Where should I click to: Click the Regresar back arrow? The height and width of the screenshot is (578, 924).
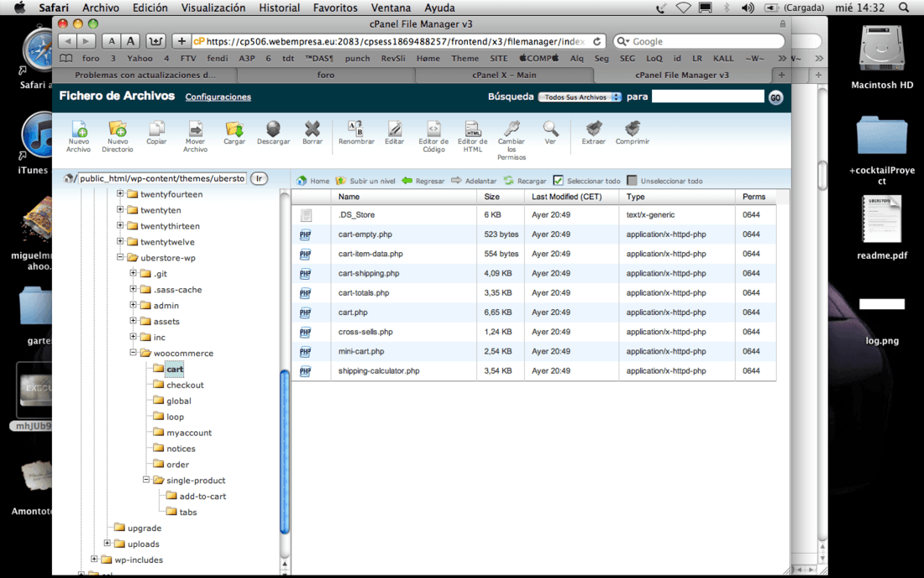[423, 181]
